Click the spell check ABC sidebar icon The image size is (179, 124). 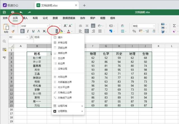coord(4,58)
